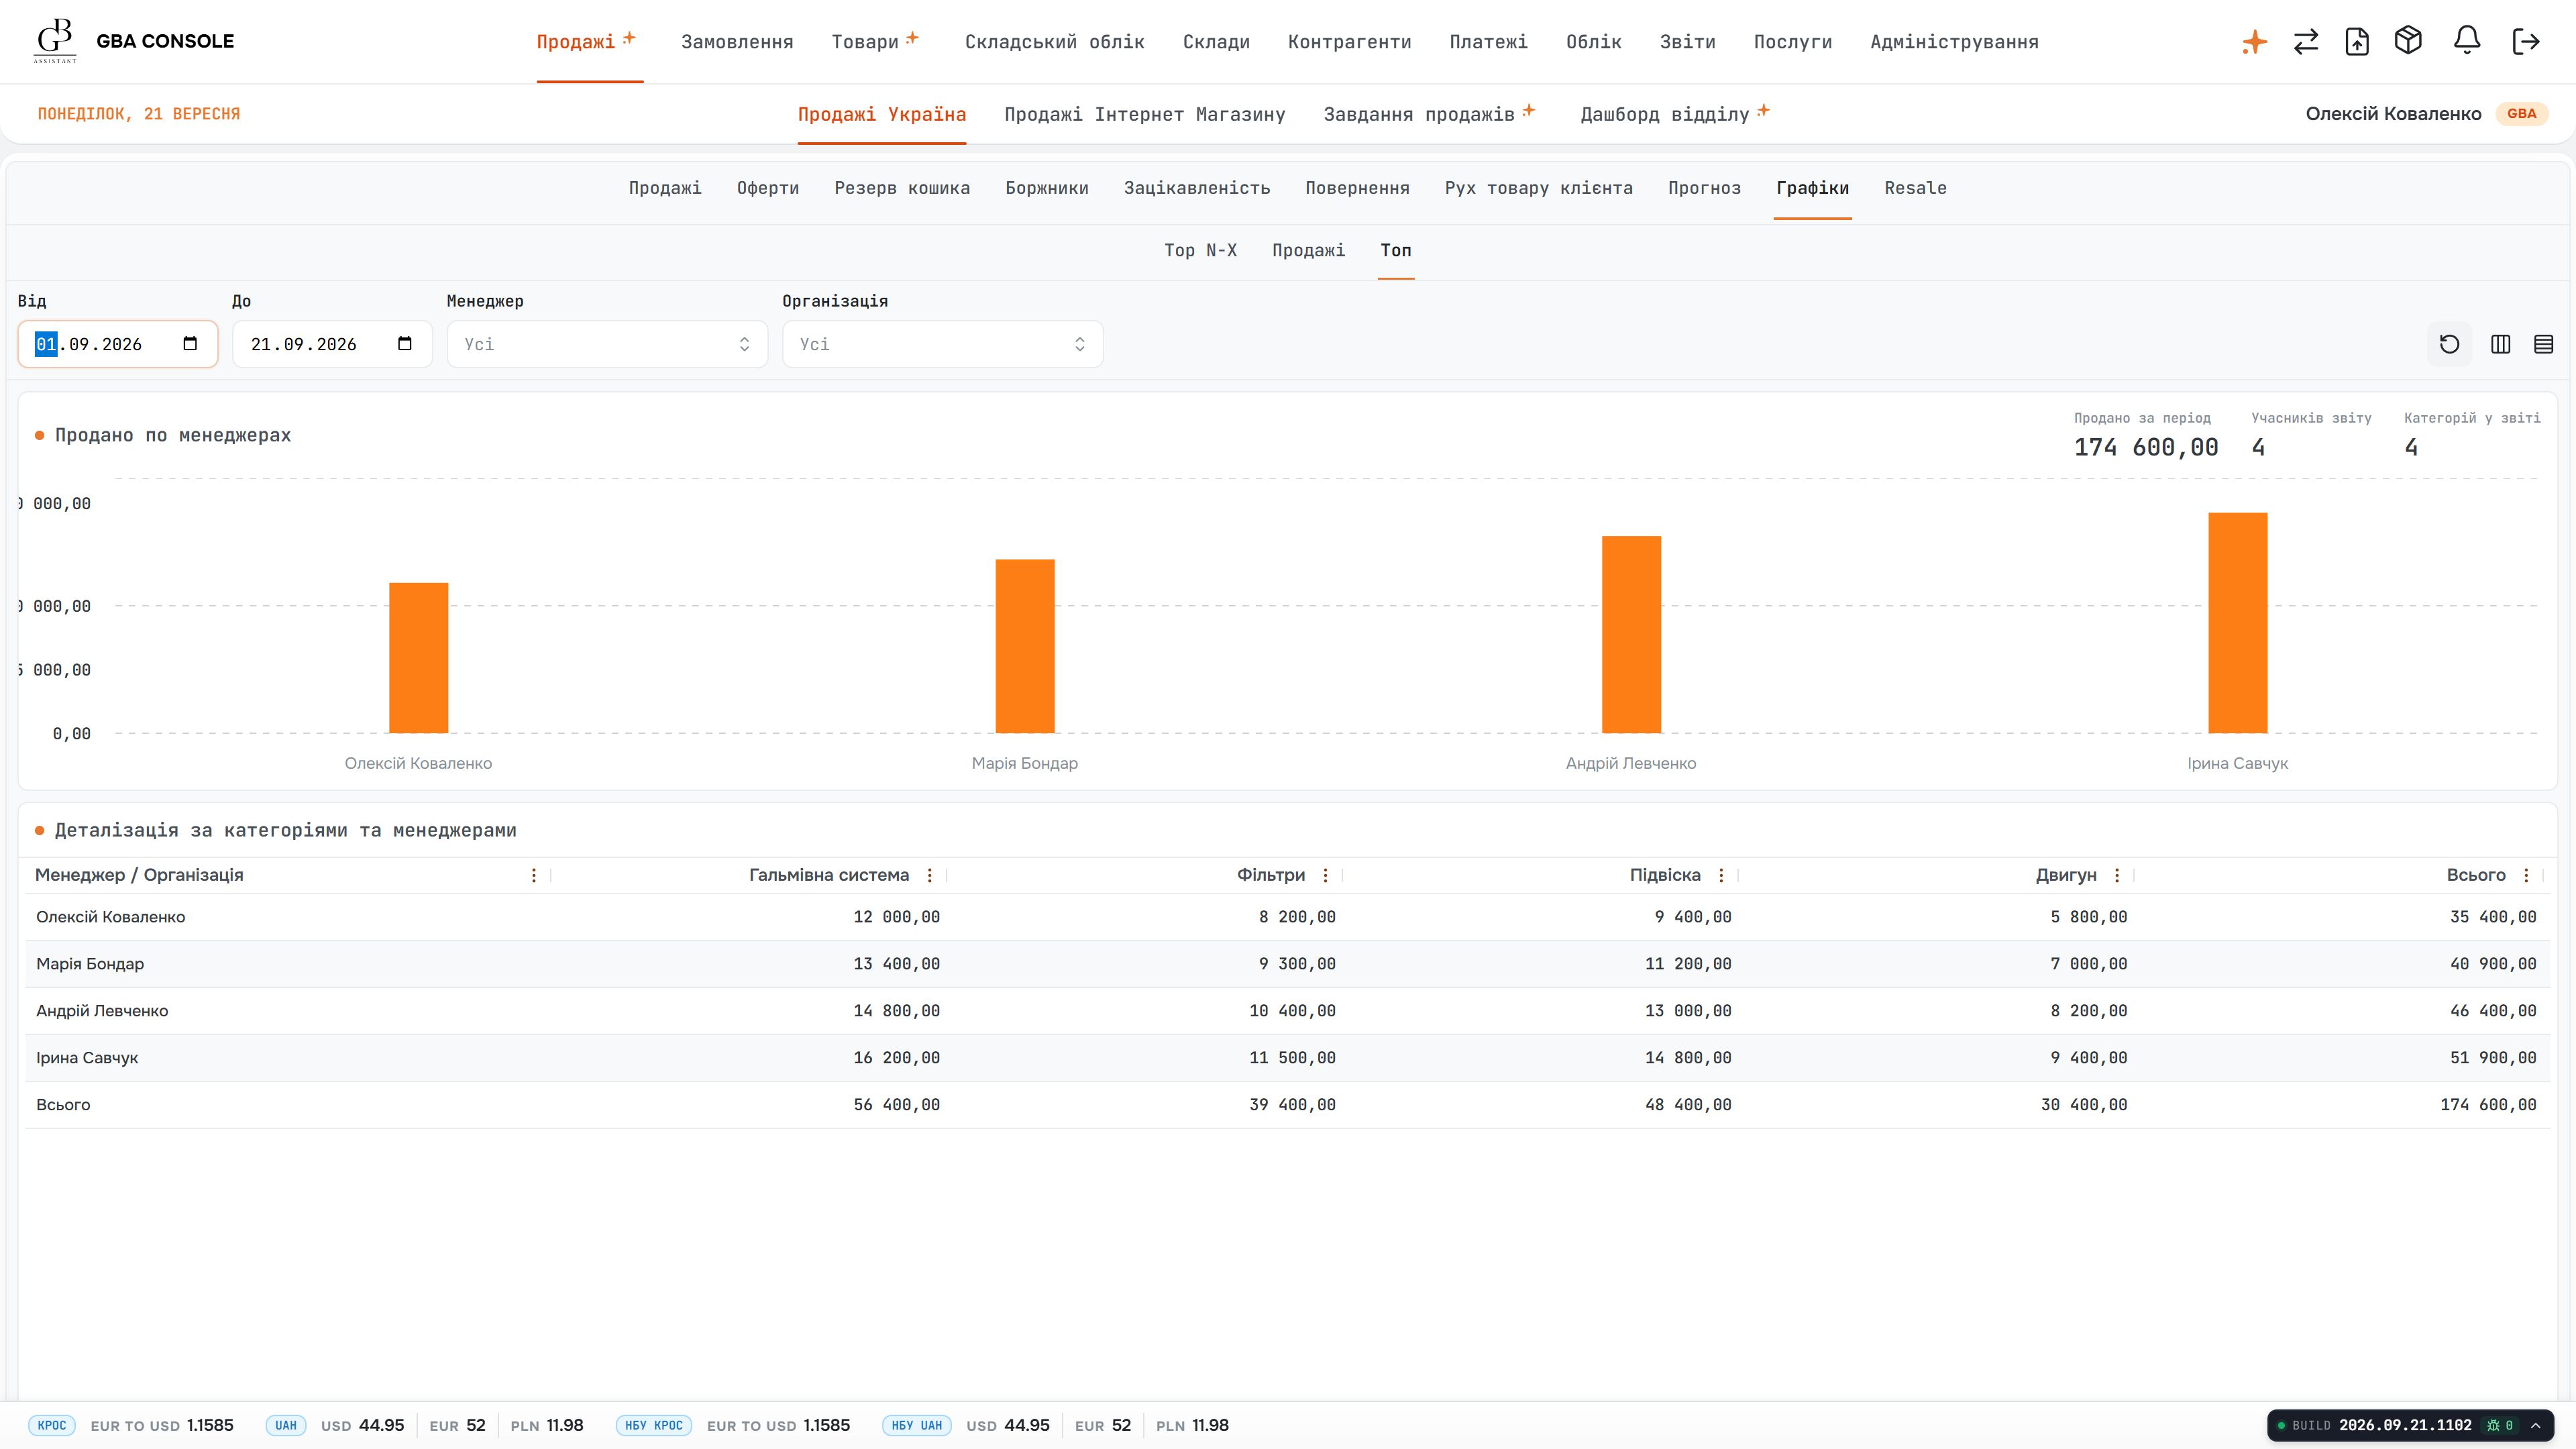Expand the build info panel chevron
Image resolution: width=2576 pixels, height=1449 pixels.
[2536, 1425]
